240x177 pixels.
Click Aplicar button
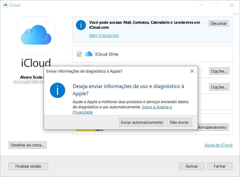[x=192, y=166]
